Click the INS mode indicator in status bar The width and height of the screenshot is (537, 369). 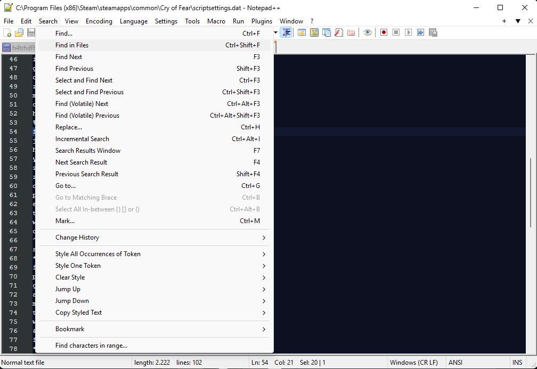[x=517, y=363]
